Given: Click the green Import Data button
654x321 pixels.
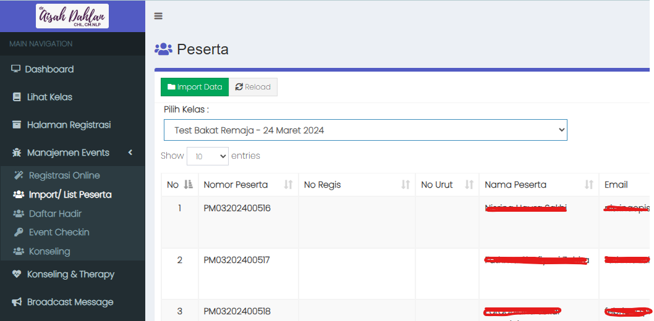Looking at the screenshot, I should point(195,87).
